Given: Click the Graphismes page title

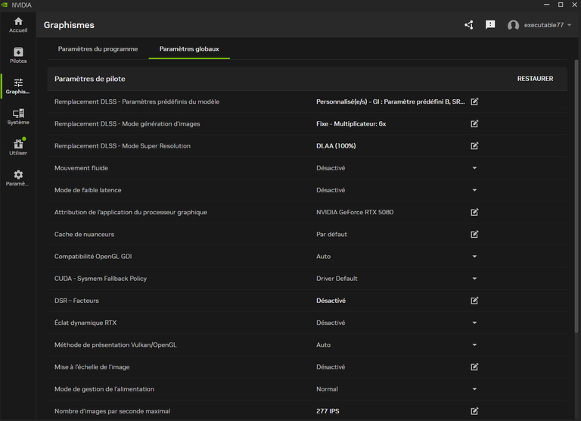Looking at the screenshot, I should coord(69,25).
